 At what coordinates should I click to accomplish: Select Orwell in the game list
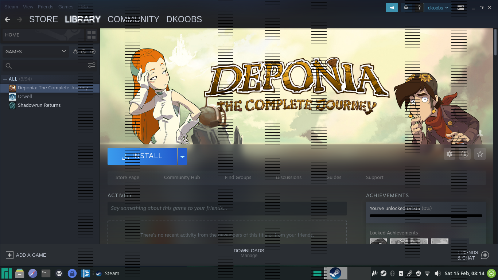[50, 97]
